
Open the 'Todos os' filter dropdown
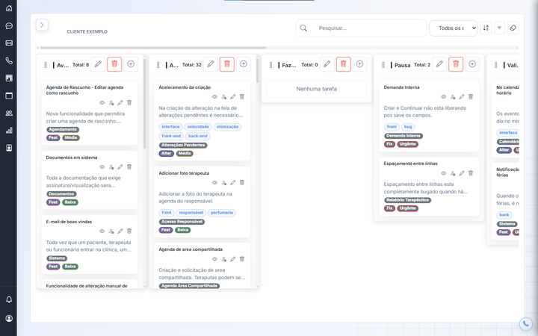click(x=454, y=28)
